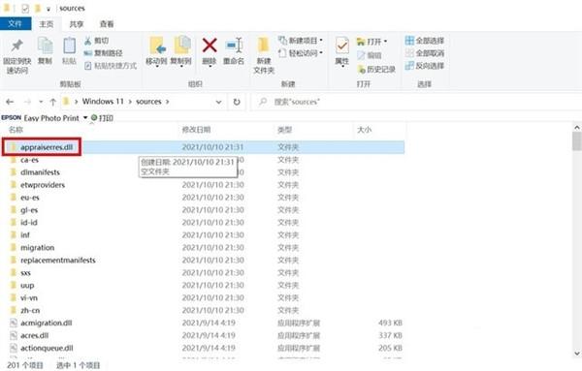Open Easy access dropdown

301,53
